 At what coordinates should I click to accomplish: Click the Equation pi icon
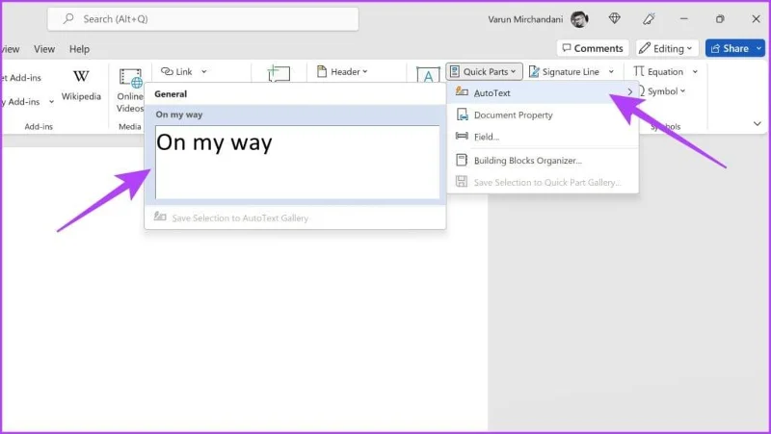[x=639, y=71]
